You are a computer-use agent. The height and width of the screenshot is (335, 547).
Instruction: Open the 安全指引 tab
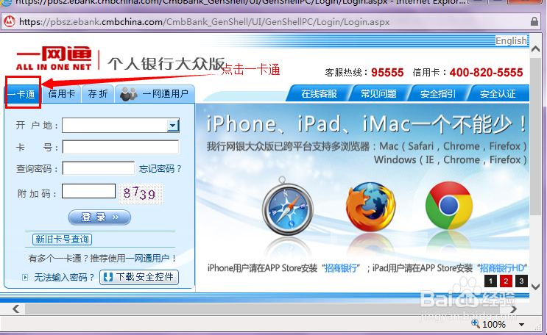click(x=438, y=94)
